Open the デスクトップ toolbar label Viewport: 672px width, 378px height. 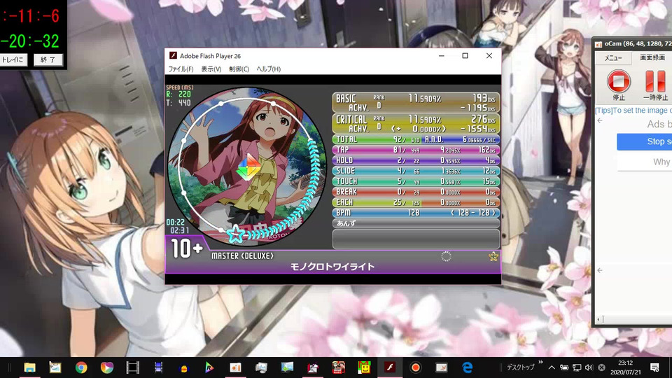click(x=521, y=367)
